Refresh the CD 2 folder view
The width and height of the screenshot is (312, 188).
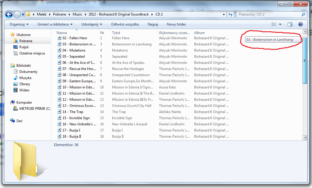[230, 14]
